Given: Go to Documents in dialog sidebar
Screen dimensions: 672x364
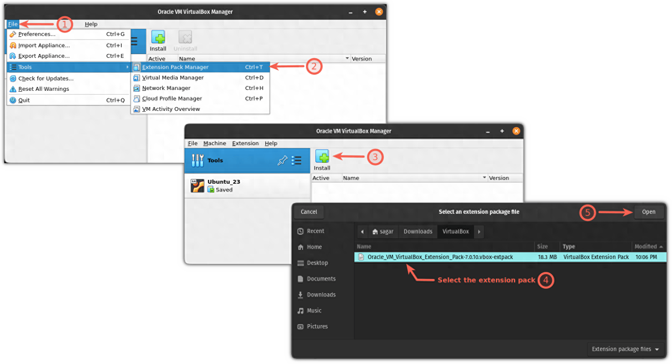Looking at the screenshot, I should (x=323, y=279).
